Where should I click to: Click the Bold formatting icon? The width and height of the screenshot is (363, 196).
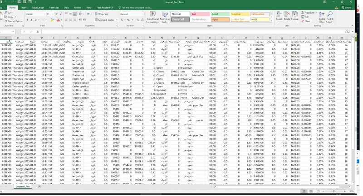click(x=27, y=20)
